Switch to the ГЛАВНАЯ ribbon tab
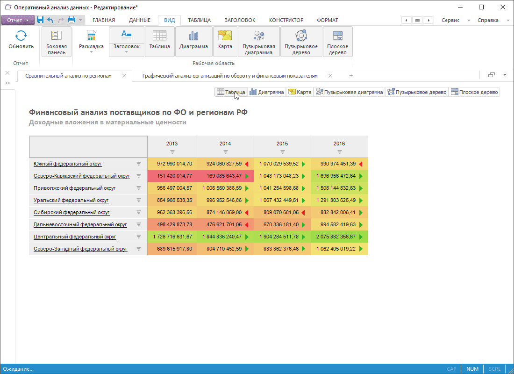Image resolution: width=514 pixels, height=374 pixels. (x=103, y=20)
